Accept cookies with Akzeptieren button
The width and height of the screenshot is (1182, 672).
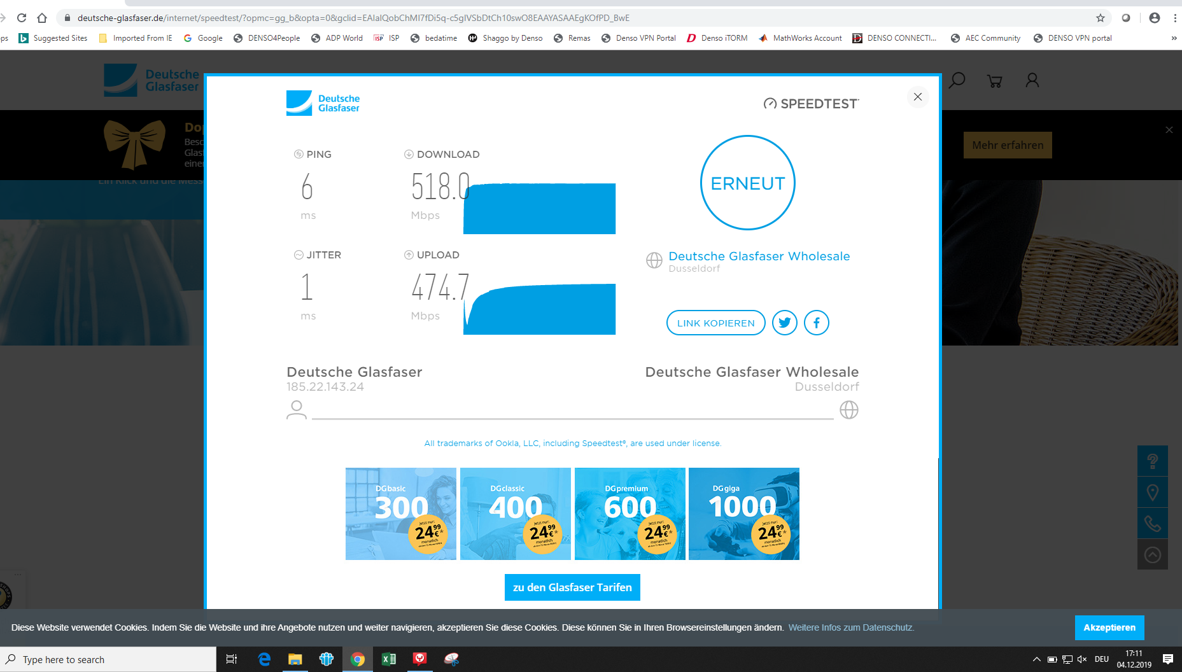click(1109, 627)
